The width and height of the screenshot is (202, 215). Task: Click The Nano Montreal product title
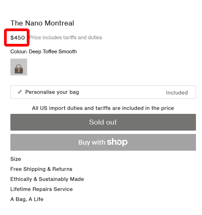[42, 23]
